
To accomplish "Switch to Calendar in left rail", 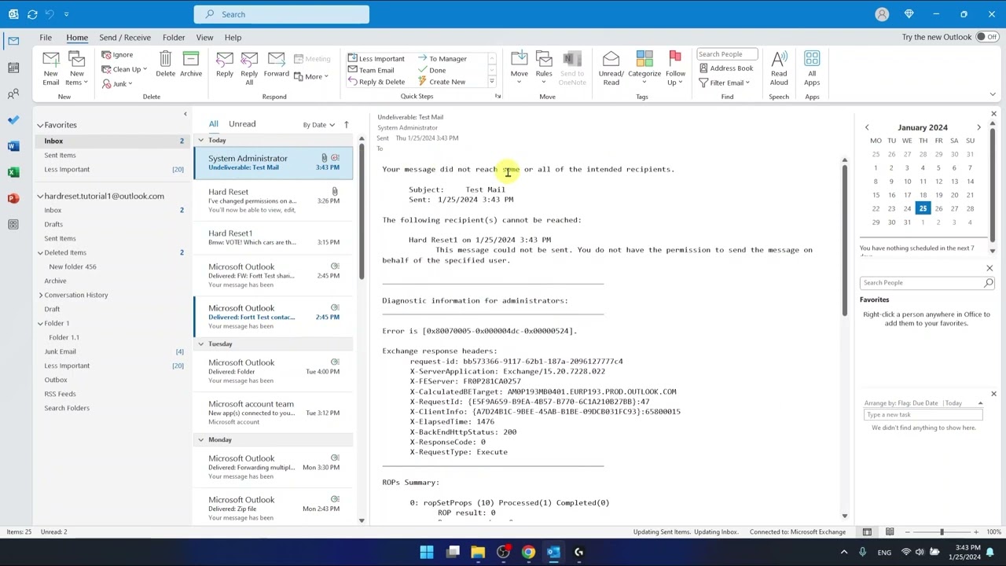I will click(x=13, y=68).
